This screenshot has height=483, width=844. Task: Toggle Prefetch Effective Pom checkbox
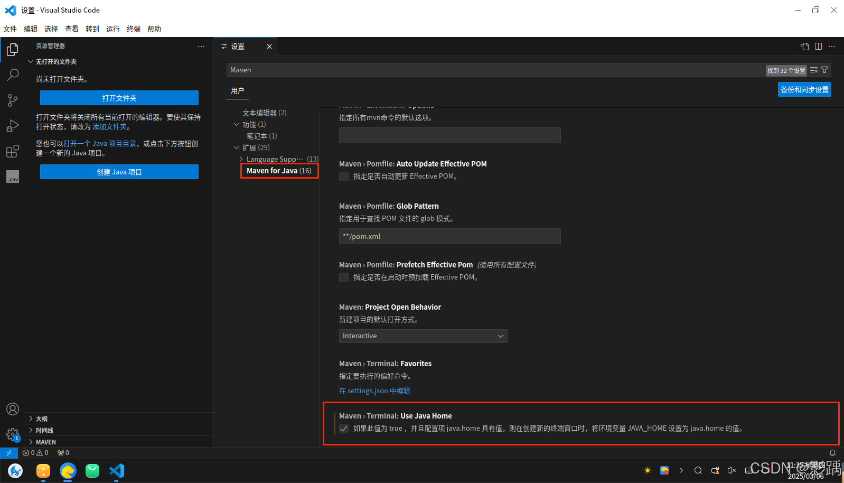pyautogui.click(x=344, y=277)
